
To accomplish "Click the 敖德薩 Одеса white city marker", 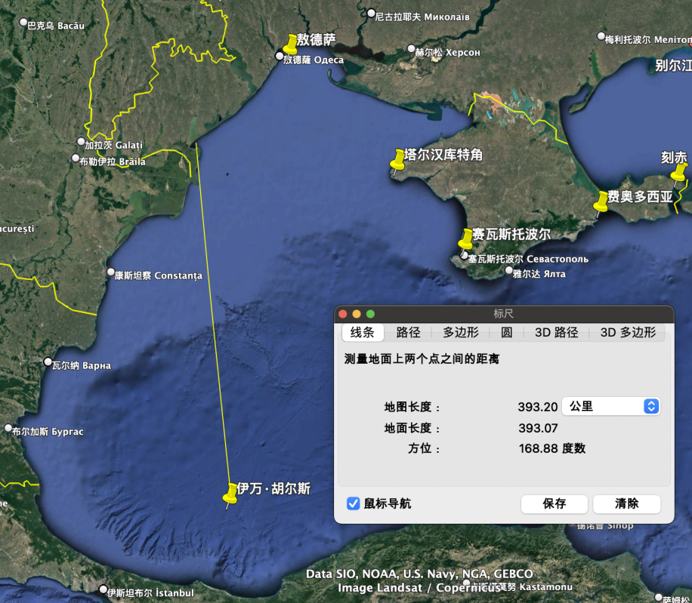I will coord(279,56).
